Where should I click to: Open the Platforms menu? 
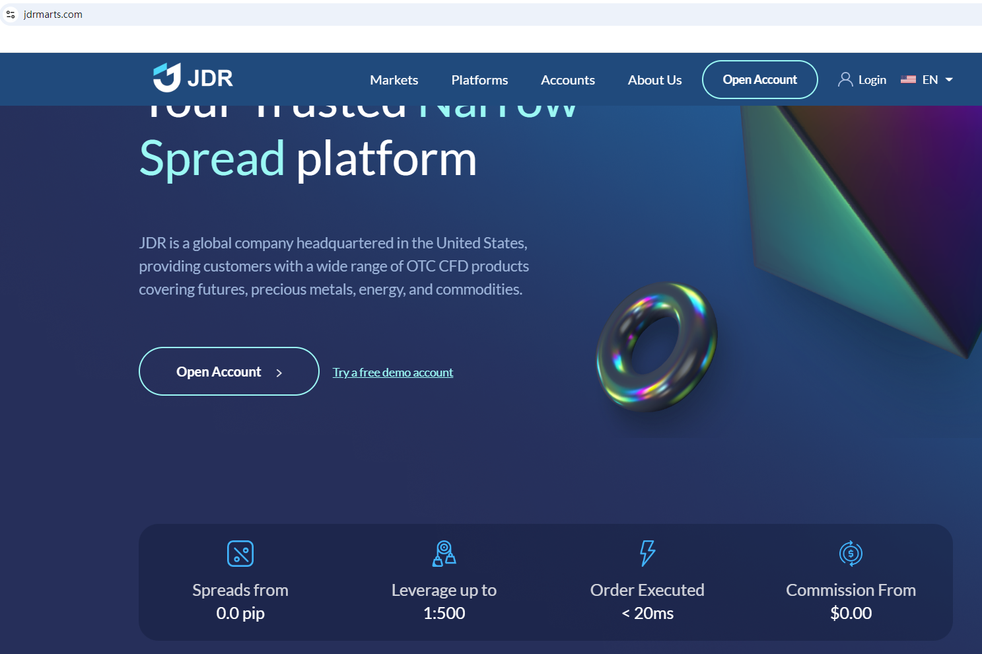pyautogui.click(x=479, y=80)
